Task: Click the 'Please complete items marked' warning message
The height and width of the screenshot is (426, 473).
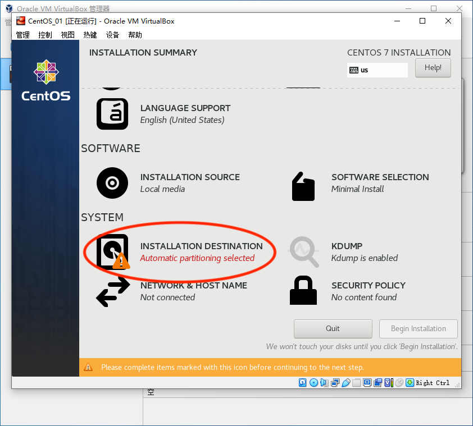Action: 233,367
